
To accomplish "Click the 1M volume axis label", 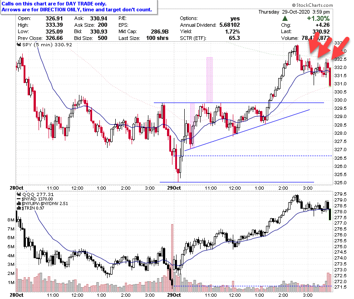I will tap(11, 283).
